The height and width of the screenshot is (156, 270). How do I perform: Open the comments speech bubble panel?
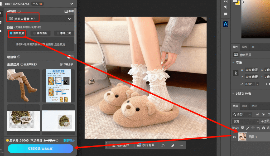pos(226,14)
